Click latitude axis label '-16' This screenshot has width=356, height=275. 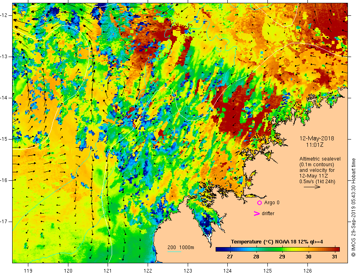pyautogui.click(x=4, y=180)
